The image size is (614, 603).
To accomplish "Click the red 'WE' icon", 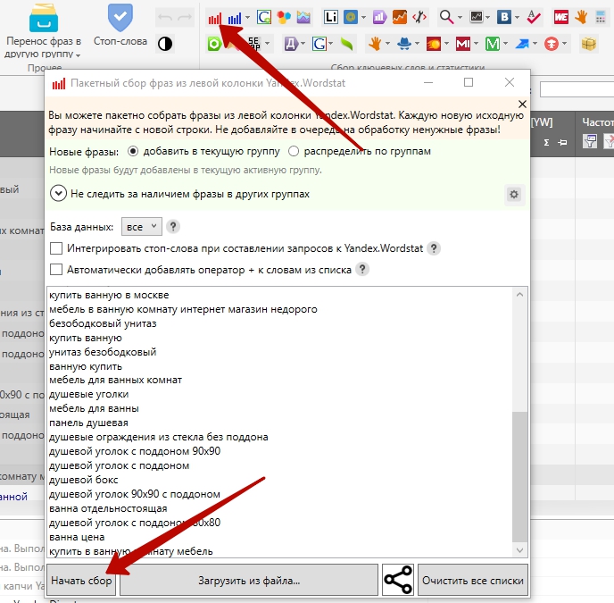I will (561, 17).
